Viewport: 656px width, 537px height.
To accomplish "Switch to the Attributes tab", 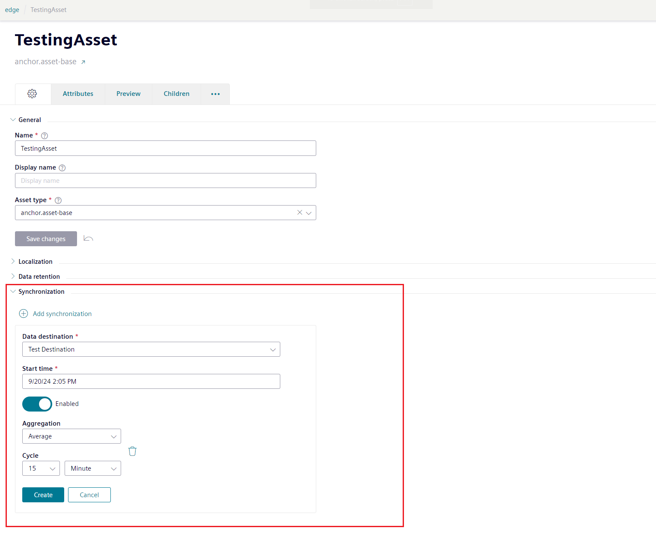I will tap(78, 94).
